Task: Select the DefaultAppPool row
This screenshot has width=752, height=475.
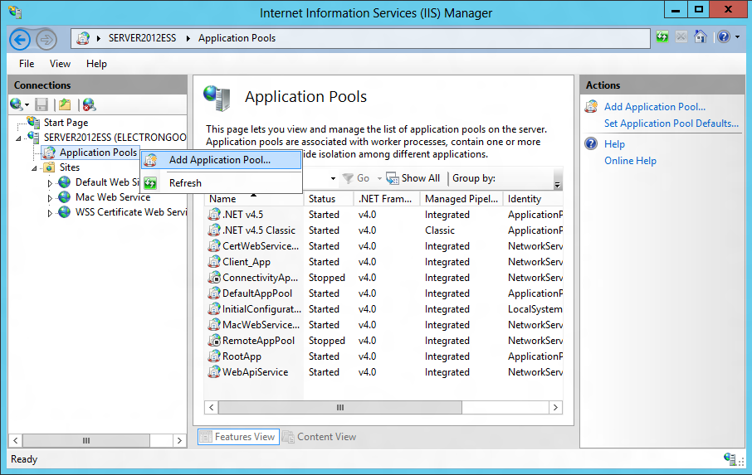Action: click(383, 293)
